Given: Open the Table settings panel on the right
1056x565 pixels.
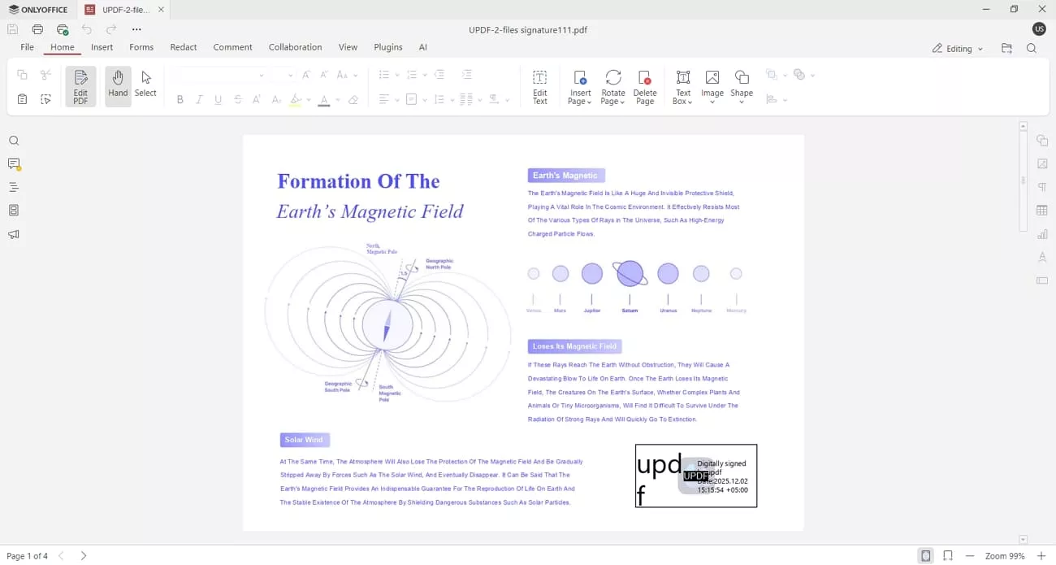Looking at the screenshot, I should (1042, 210).
